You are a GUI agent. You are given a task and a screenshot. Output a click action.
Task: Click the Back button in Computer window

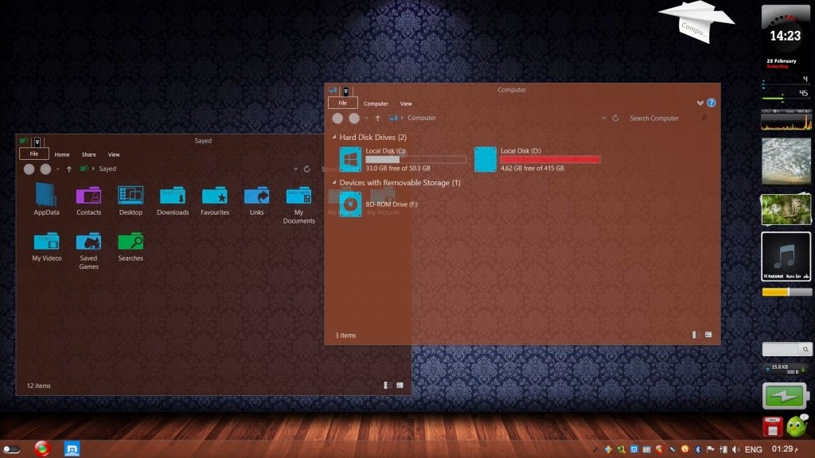click(x=337, y=118)
